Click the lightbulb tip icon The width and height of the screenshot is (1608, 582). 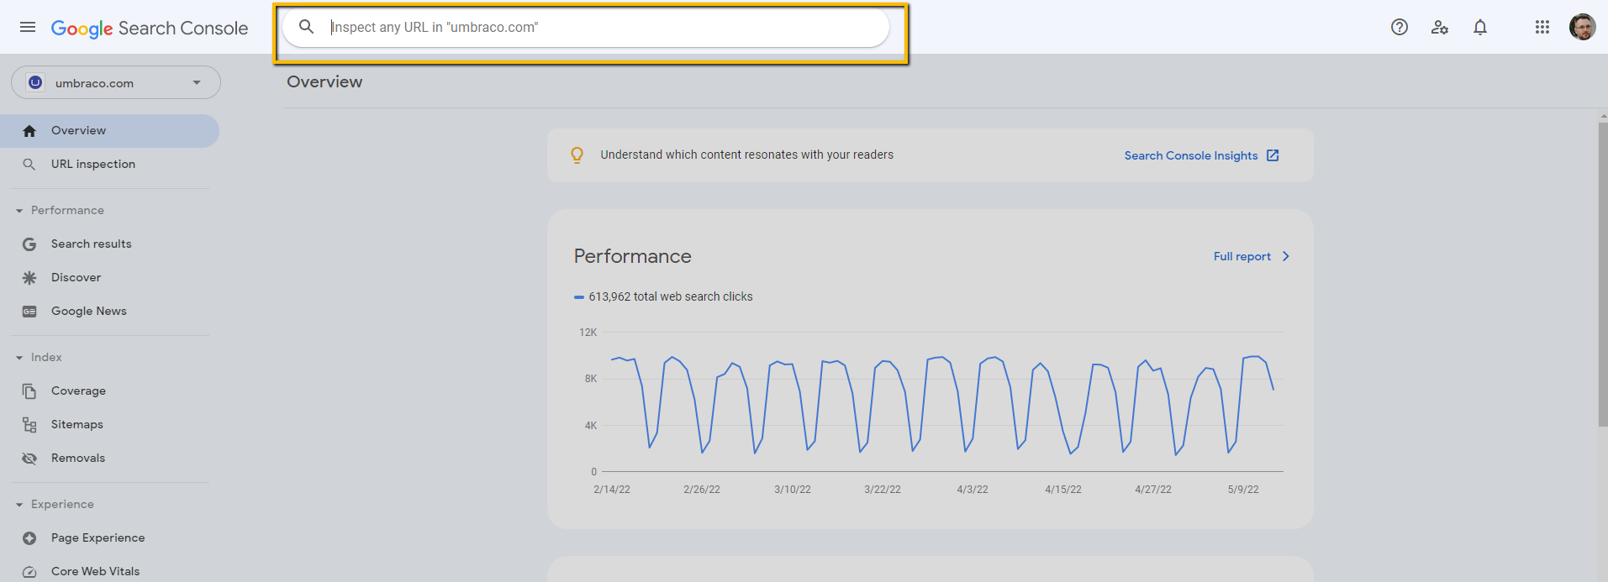577,155
